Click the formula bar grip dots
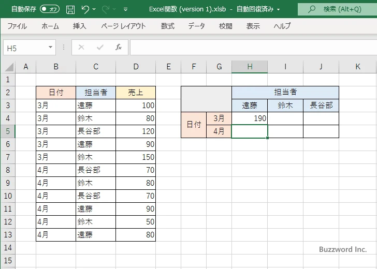 pos(64,47)
